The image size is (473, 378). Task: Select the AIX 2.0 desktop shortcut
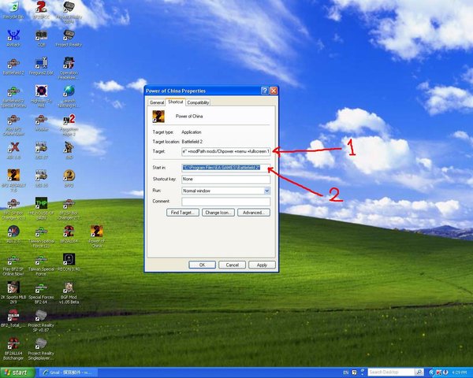(x=13, y=235)
